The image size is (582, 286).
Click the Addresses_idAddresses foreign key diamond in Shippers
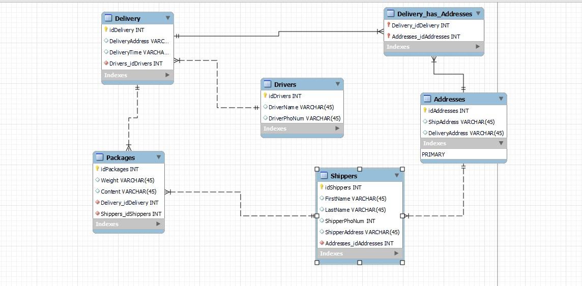(x=322, y=243)
